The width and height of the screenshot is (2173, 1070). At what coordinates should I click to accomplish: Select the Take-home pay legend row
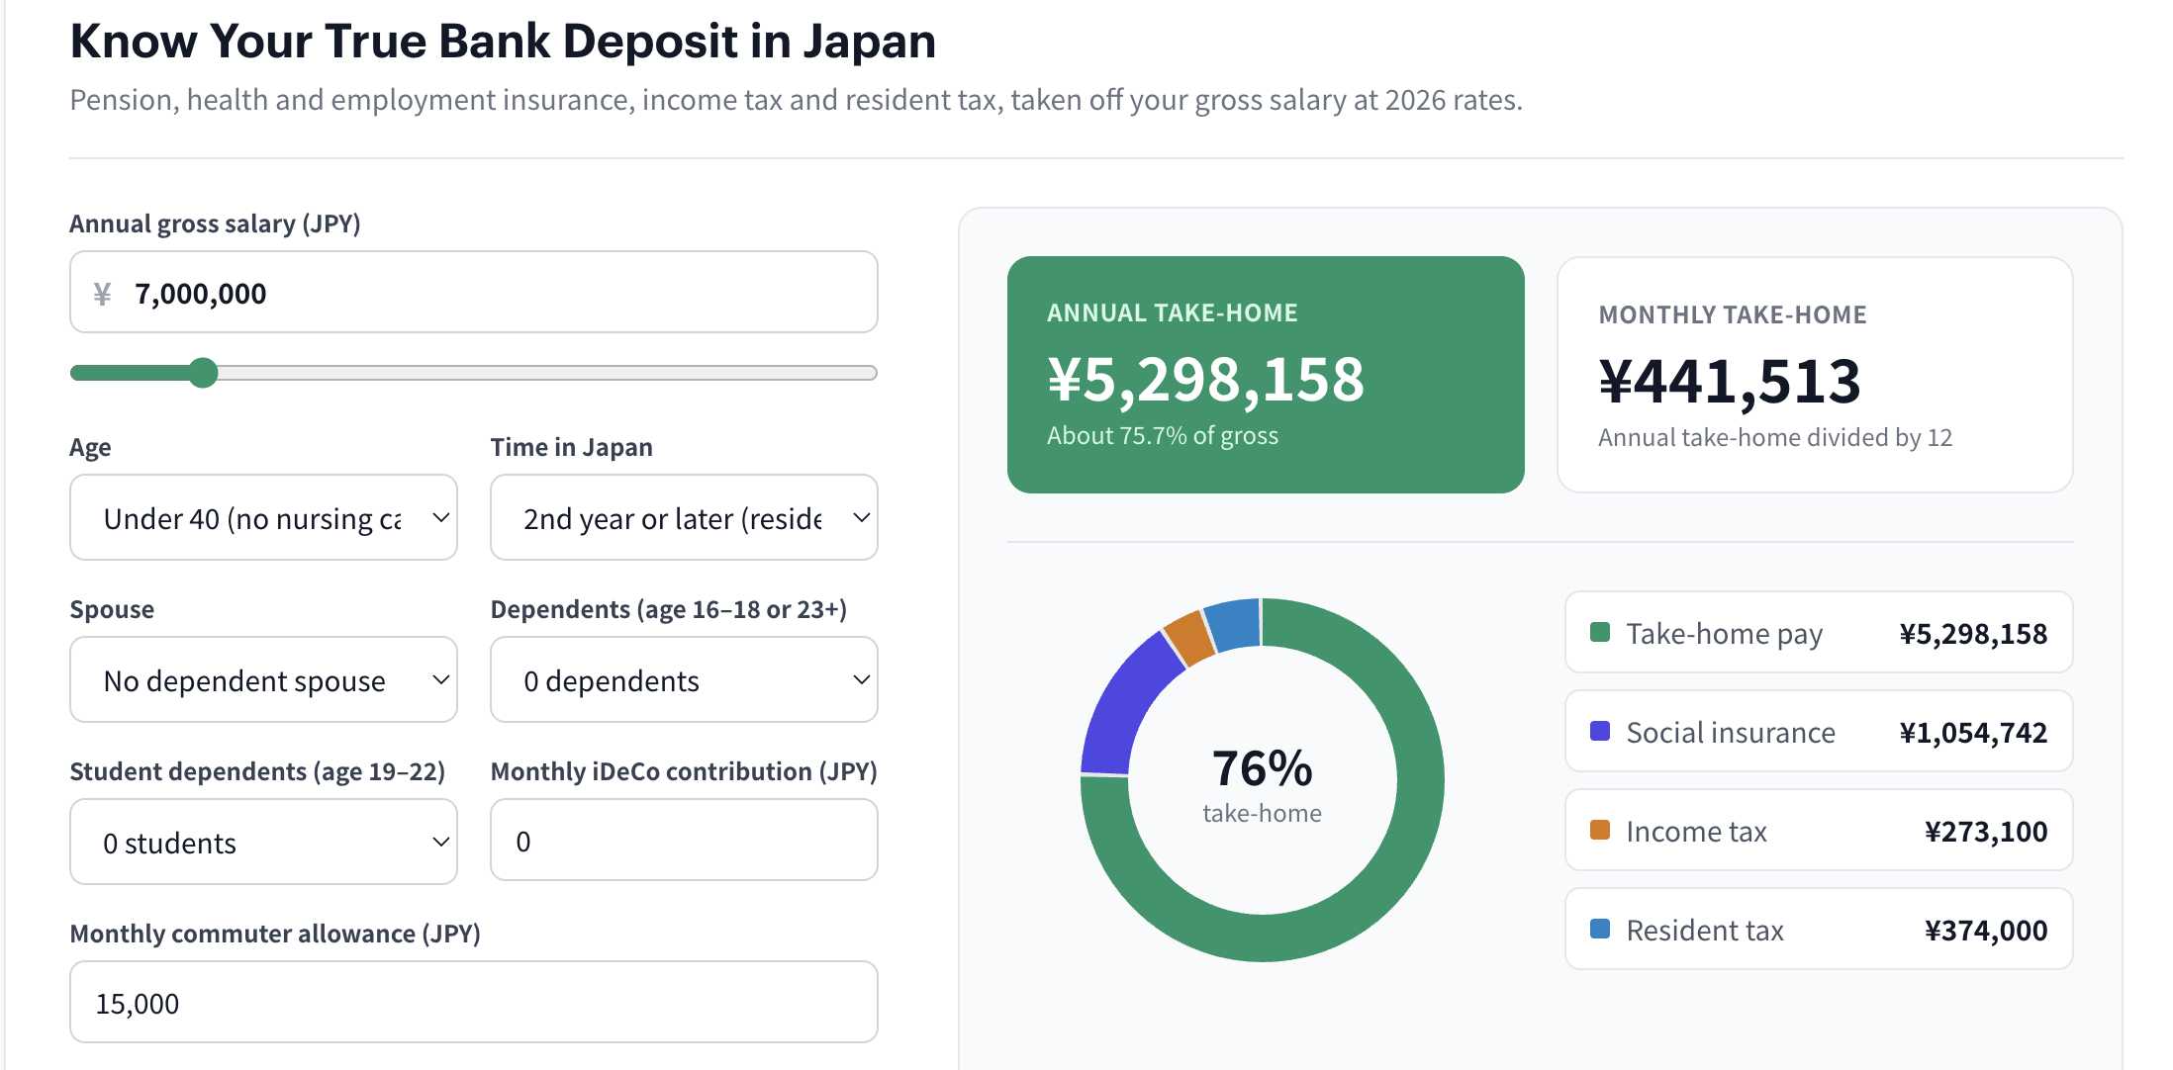[x=1819, y=633]
